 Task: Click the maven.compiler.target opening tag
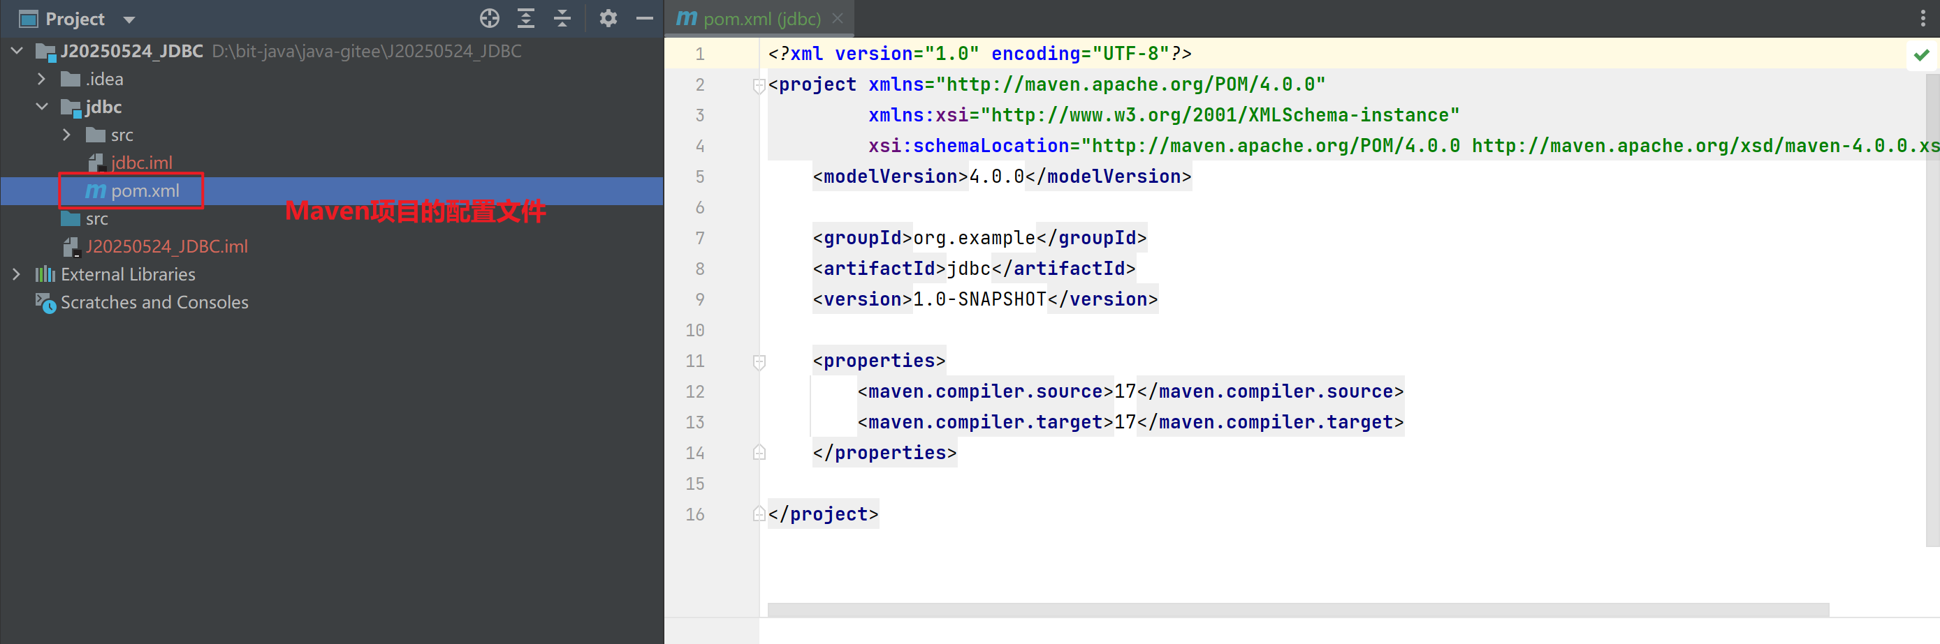coord(986,423)
